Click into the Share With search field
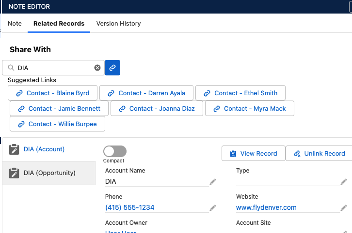The height and width of the screenshot is (233, 352). click(53, 68)
